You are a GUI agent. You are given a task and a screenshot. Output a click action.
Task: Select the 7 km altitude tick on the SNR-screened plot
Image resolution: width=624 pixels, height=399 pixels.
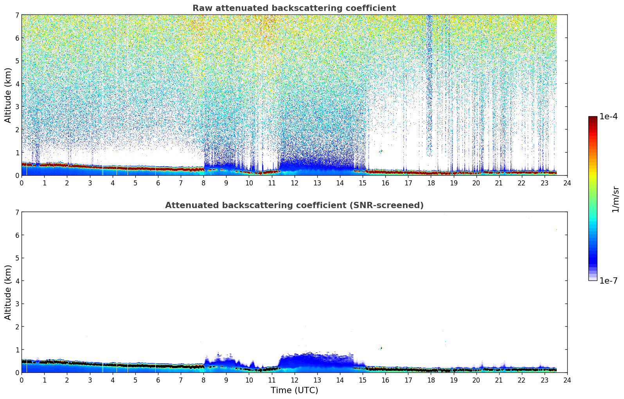(17, 212)
